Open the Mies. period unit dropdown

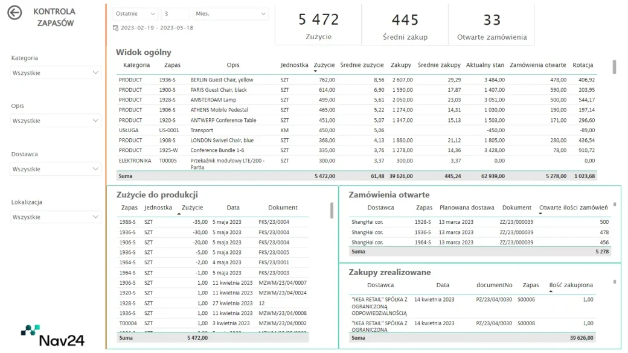pyautogui.click(x=230, y=14)
